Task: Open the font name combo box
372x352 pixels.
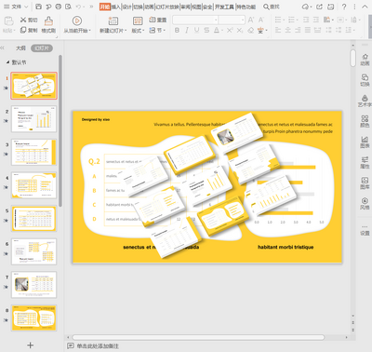Action: pos(195,20)
